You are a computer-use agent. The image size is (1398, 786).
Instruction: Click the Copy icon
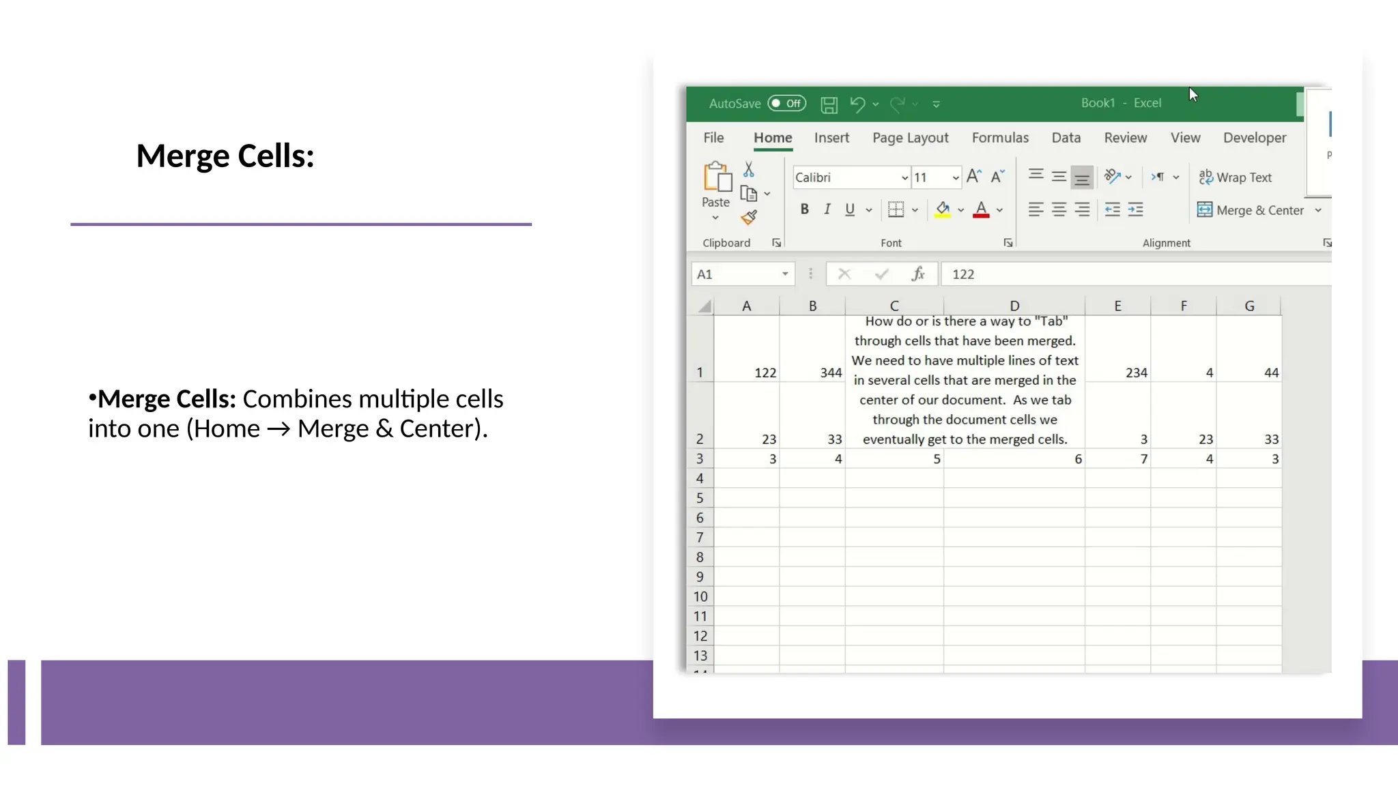pyautogui.click(x=749, y=194)
